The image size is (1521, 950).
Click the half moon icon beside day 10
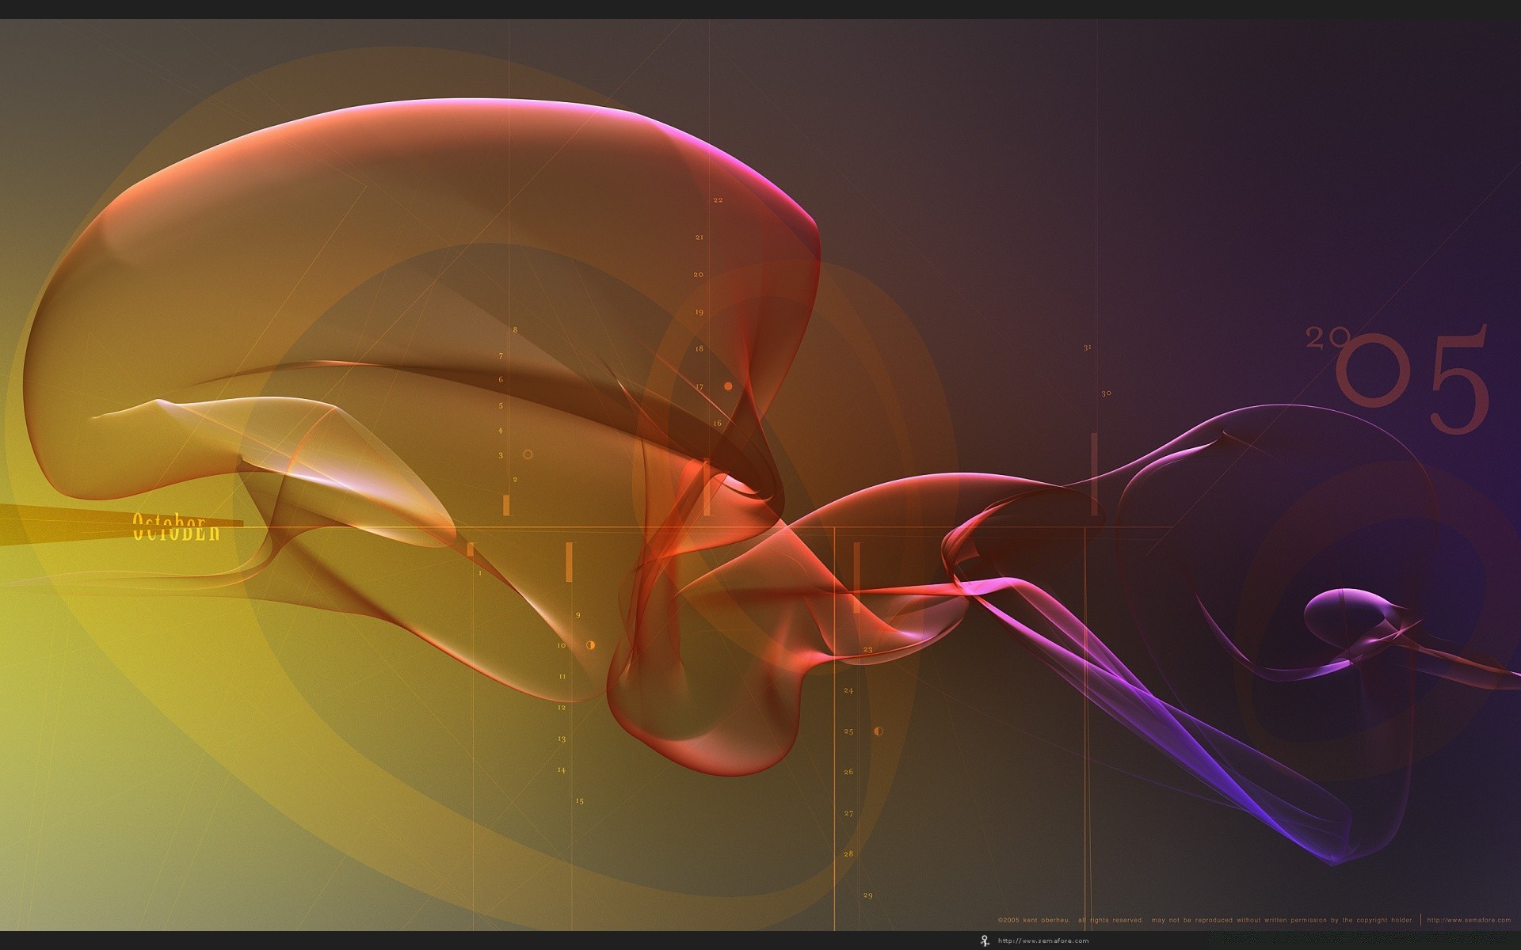click(x=590, y=645)
